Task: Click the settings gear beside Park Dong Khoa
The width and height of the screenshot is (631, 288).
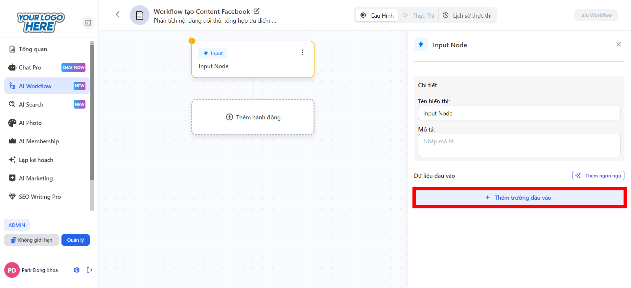Action: pos(77,270)
